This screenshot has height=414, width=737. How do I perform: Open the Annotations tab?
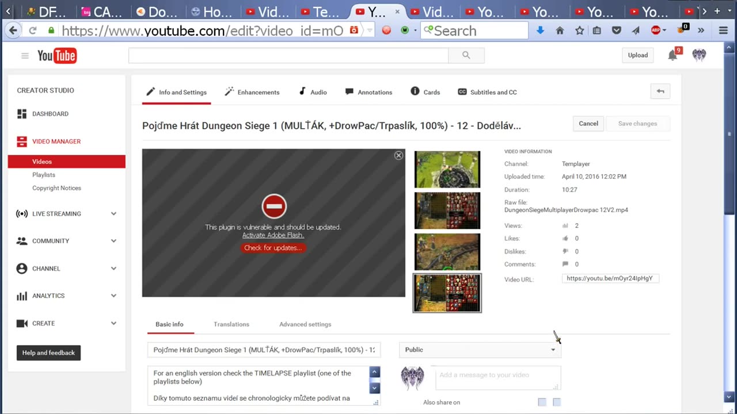(x=368, y=92)
